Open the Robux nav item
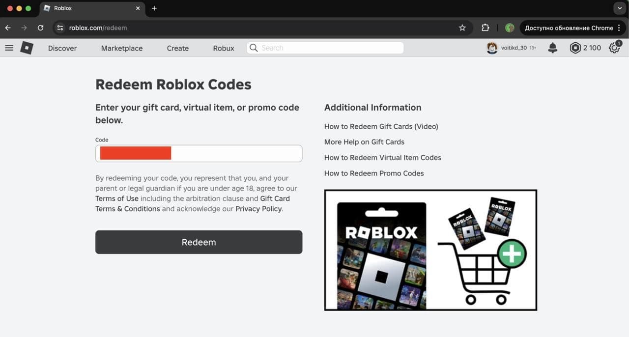 [x=224, y=48]
